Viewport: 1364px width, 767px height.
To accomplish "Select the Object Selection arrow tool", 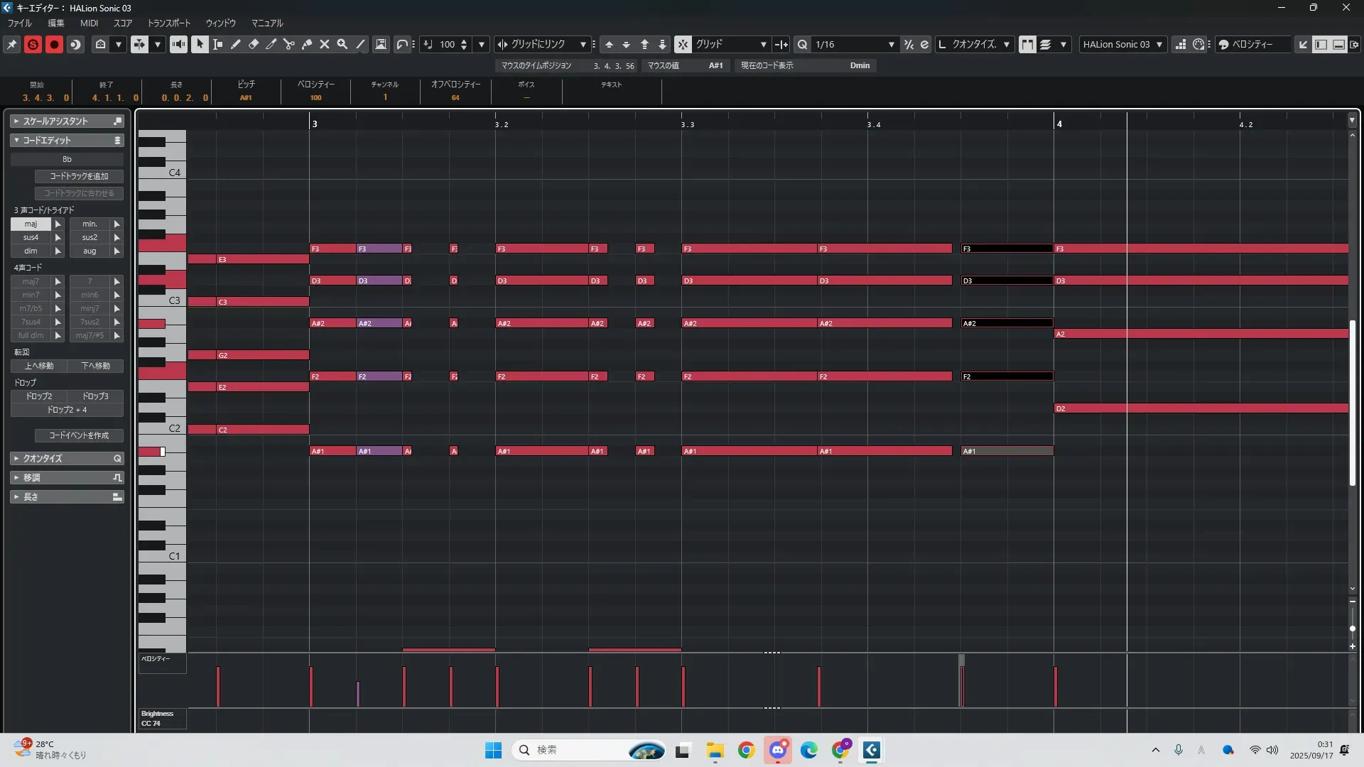I will [x=200, y=44].
